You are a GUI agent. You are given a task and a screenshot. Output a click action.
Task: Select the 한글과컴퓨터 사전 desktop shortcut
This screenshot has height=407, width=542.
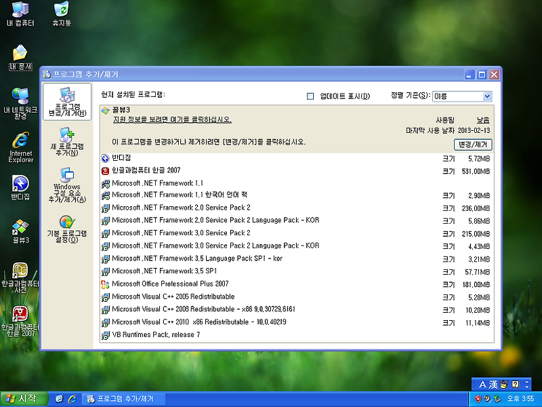20,277
